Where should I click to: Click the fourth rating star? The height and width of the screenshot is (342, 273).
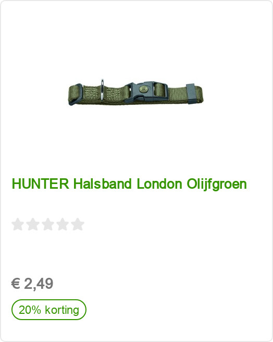(x=63, y=224)
